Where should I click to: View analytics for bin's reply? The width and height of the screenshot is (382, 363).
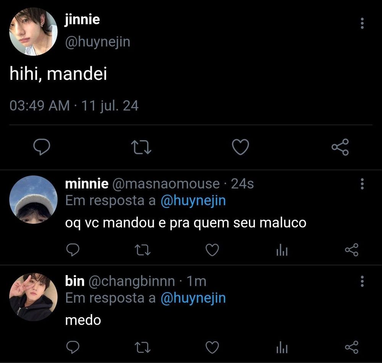tap(282, 347)
